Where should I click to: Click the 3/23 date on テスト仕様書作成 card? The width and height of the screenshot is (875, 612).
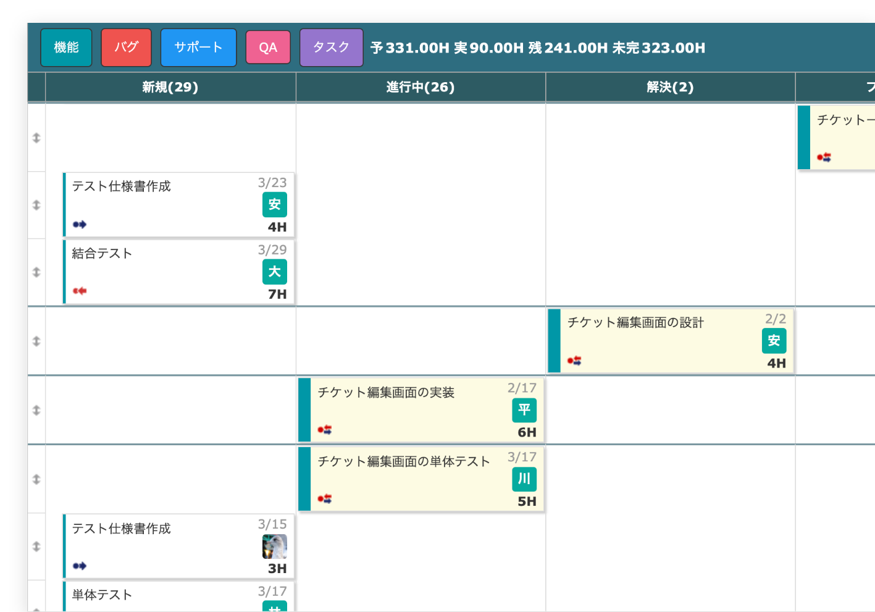272,182
